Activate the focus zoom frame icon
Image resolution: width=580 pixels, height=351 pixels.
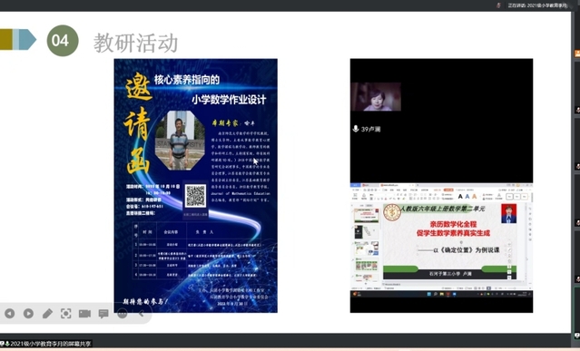(x=66, y=314)
